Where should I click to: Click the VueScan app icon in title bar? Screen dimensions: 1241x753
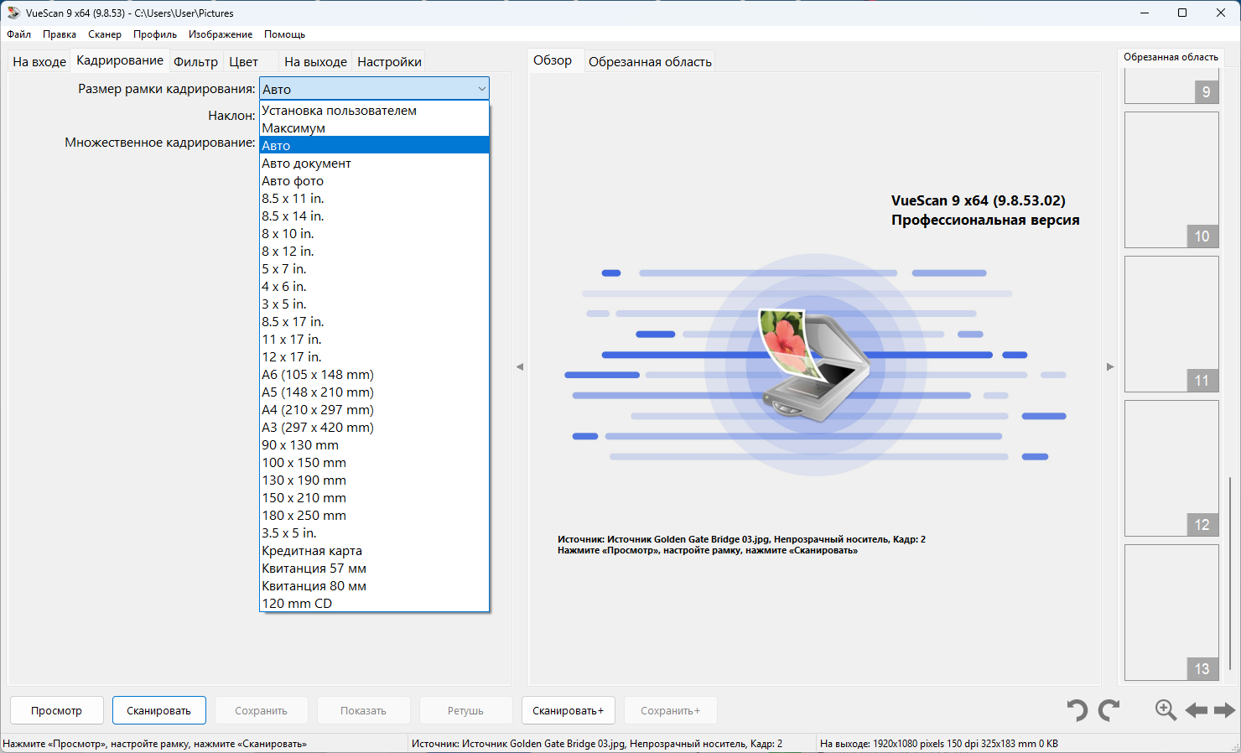[13, 13]
